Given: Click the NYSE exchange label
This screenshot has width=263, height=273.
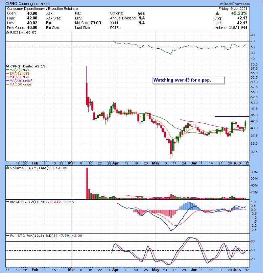Looking at the screenshot, I should [x=45, y=4].
